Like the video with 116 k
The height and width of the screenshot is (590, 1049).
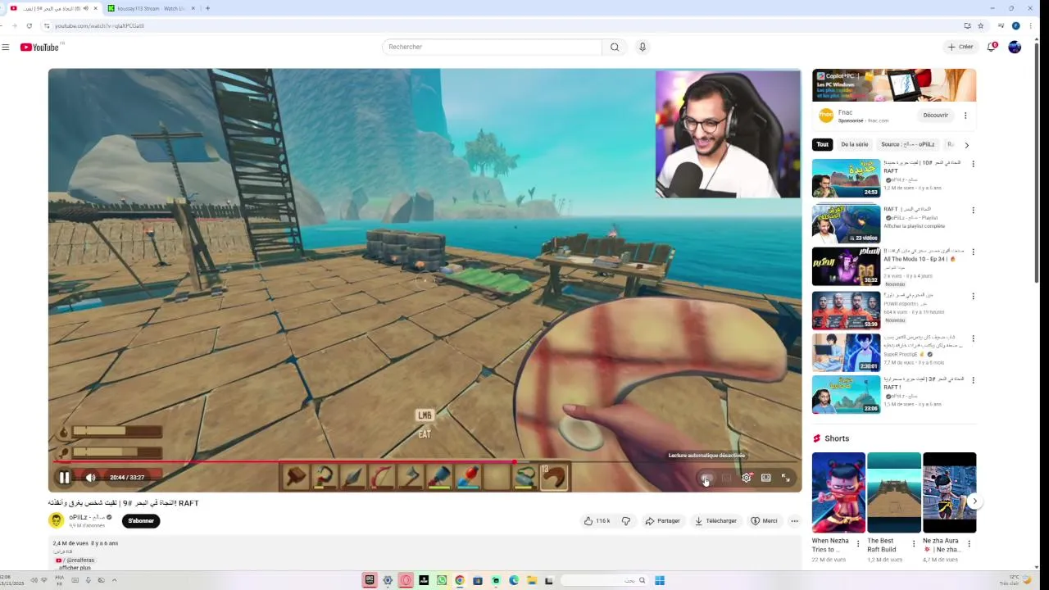point(597,521)
